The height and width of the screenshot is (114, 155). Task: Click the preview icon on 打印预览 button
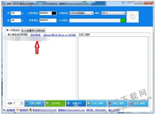coord(48,103)
